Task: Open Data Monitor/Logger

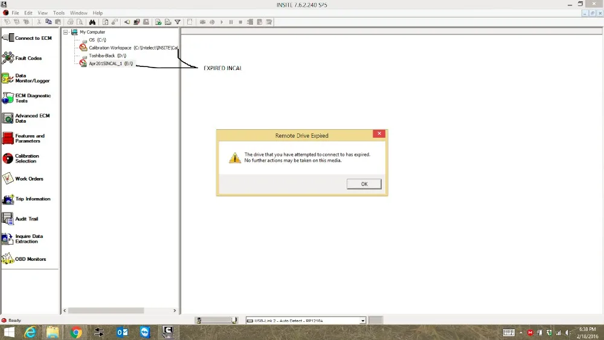Action: coord(26,78)
